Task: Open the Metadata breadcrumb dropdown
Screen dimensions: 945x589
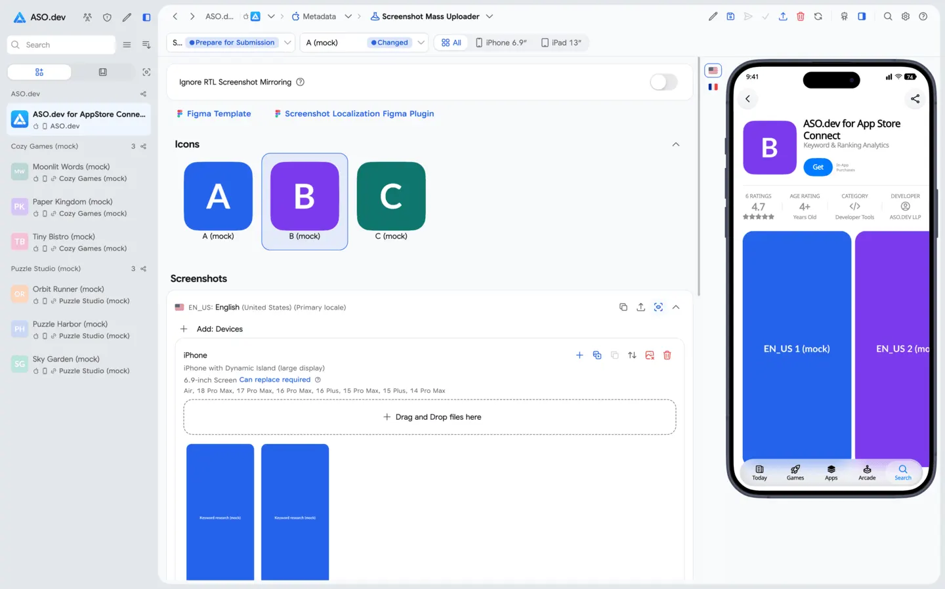Action: point(348,16)
